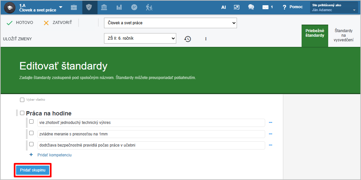The height and width of the screenshot is (180, 361).
Task: Check the 'Práca na hodine' group checkbox
Action: (22, 113)
